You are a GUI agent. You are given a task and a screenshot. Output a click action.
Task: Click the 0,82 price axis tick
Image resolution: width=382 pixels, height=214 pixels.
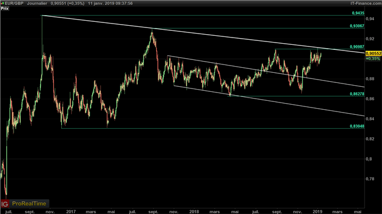tap(370, 139)
